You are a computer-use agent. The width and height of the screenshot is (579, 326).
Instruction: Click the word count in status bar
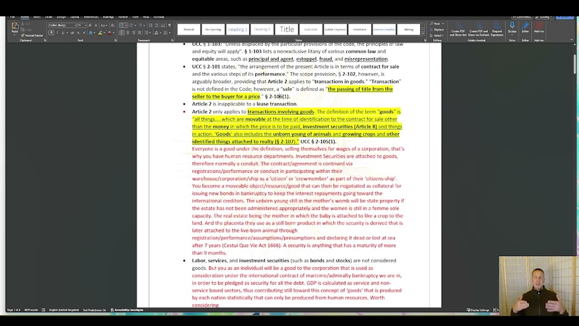pos(31,310)
